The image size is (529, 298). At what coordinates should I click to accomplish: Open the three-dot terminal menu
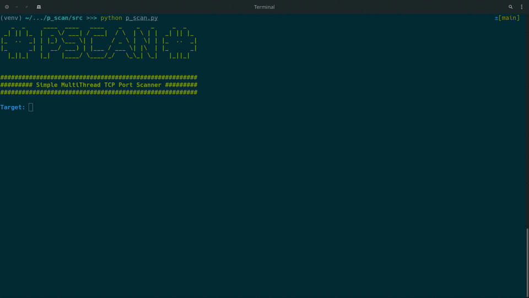tap(522, 7)
